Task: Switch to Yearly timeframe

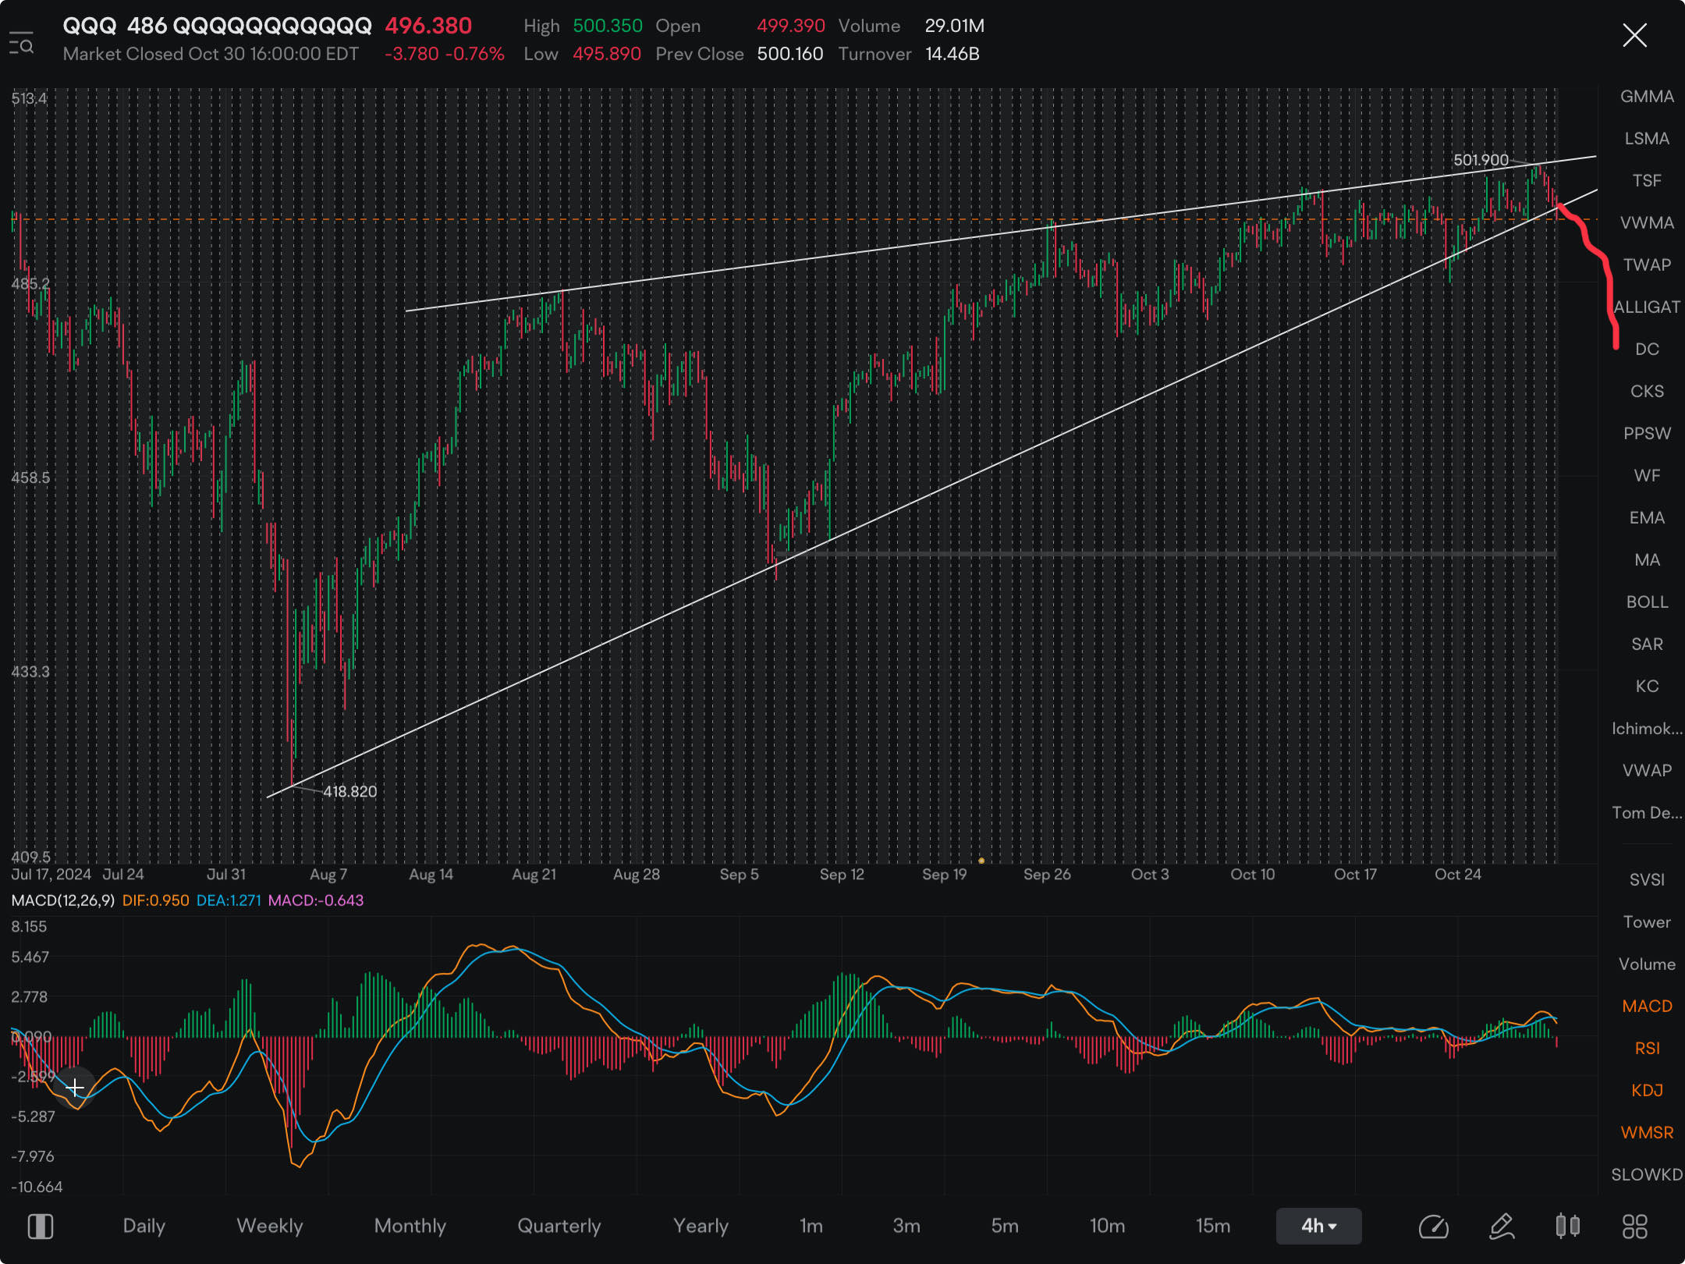Action: (701, 1226)
